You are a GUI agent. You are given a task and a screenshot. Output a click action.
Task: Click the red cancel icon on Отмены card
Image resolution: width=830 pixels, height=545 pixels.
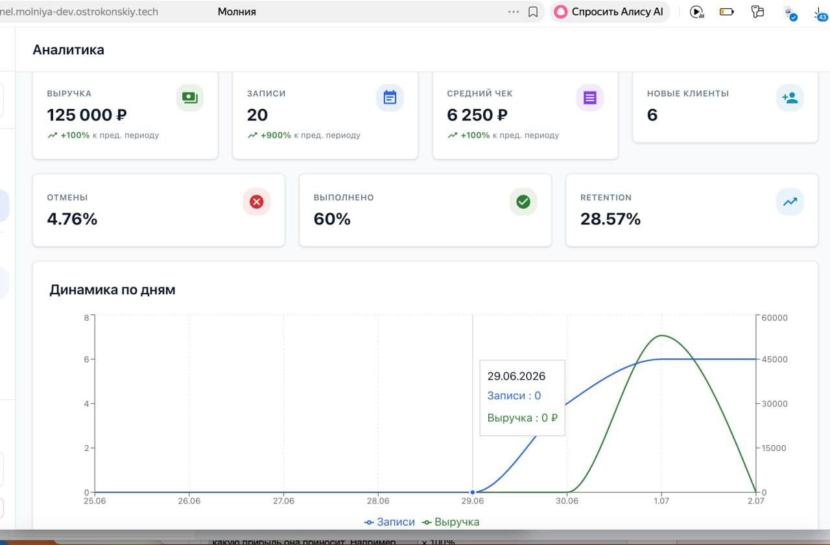pos(257,202)
